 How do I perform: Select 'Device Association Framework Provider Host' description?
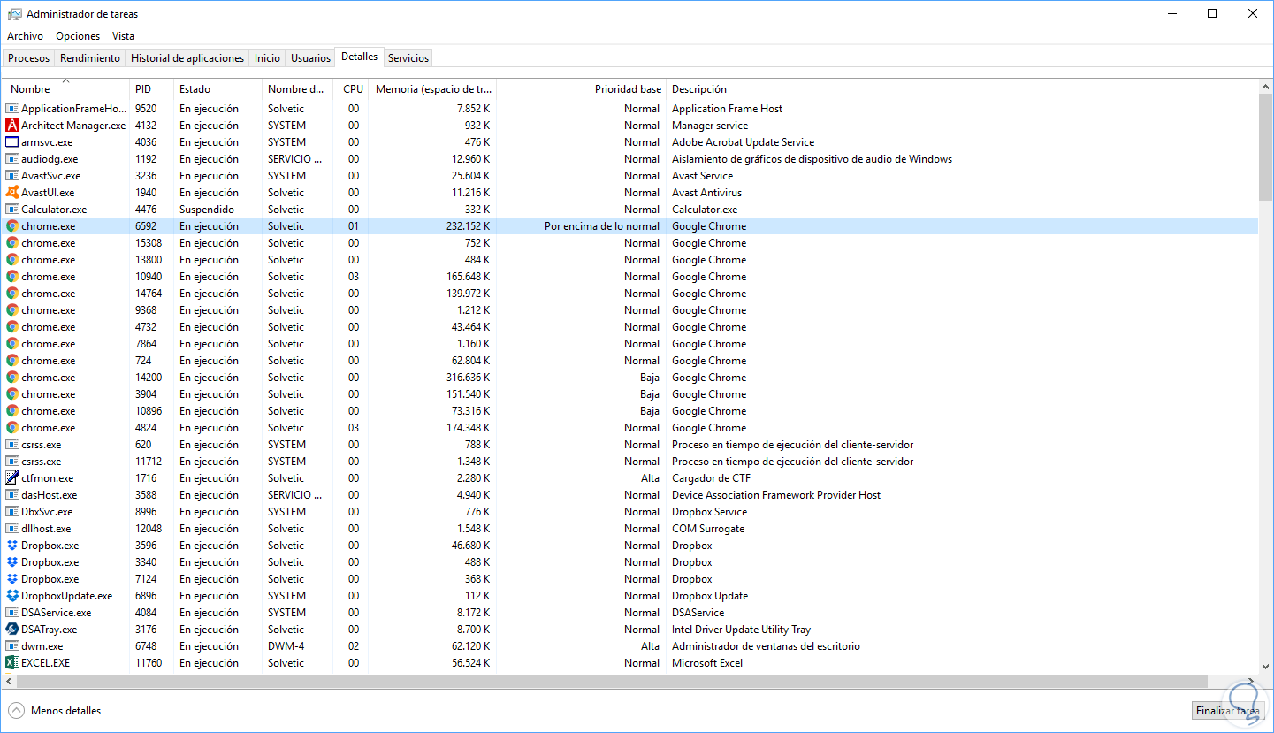[776, 495]
